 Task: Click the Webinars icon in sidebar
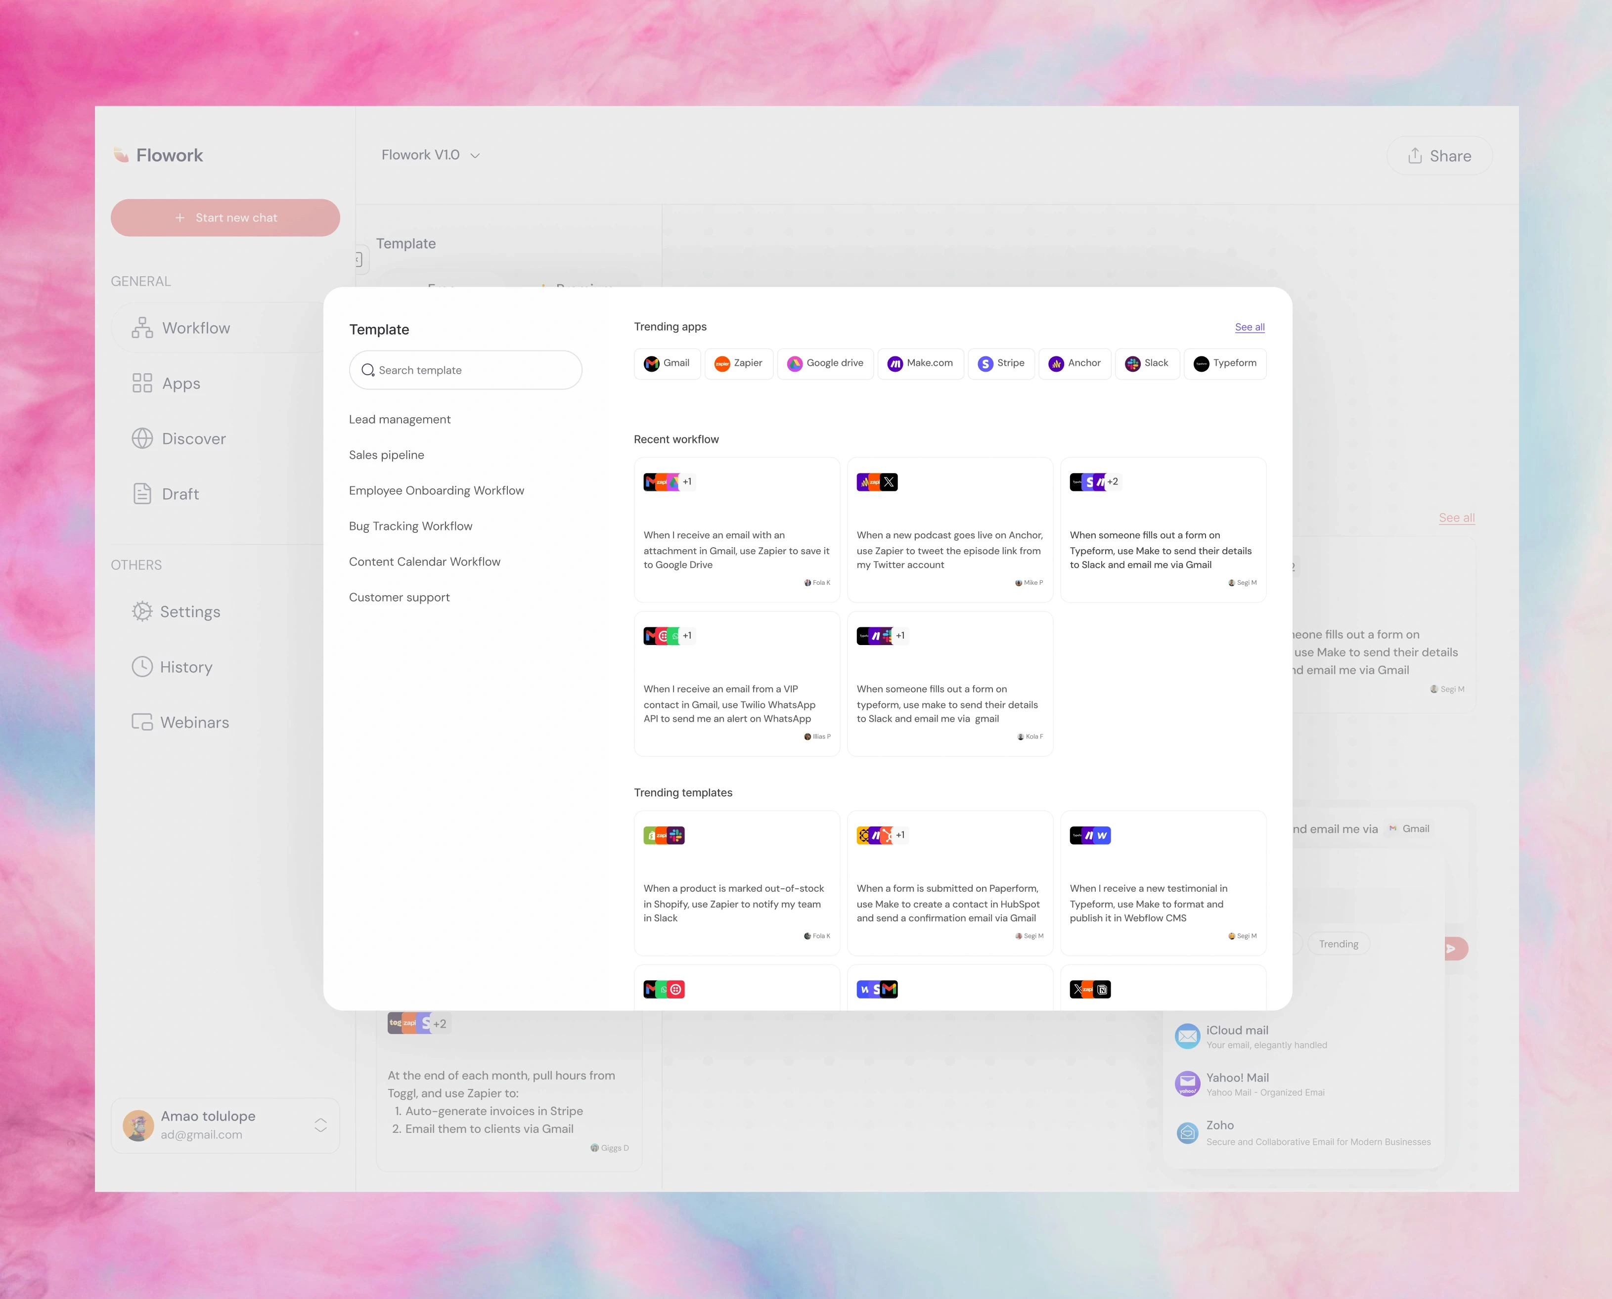click(141, 722)
